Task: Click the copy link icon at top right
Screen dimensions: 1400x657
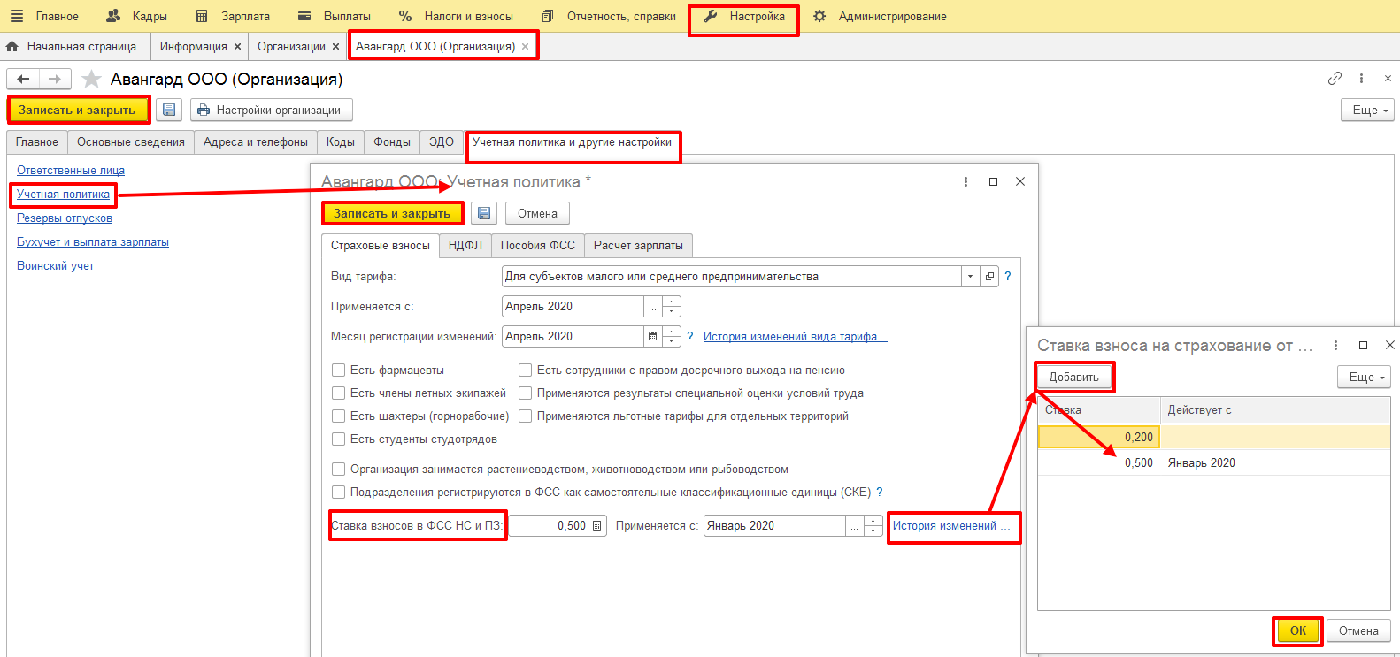Action: (x=1335, y=79)
